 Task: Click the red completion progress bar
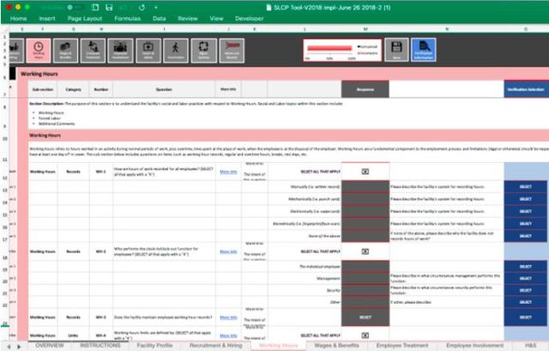coord(330,49)
